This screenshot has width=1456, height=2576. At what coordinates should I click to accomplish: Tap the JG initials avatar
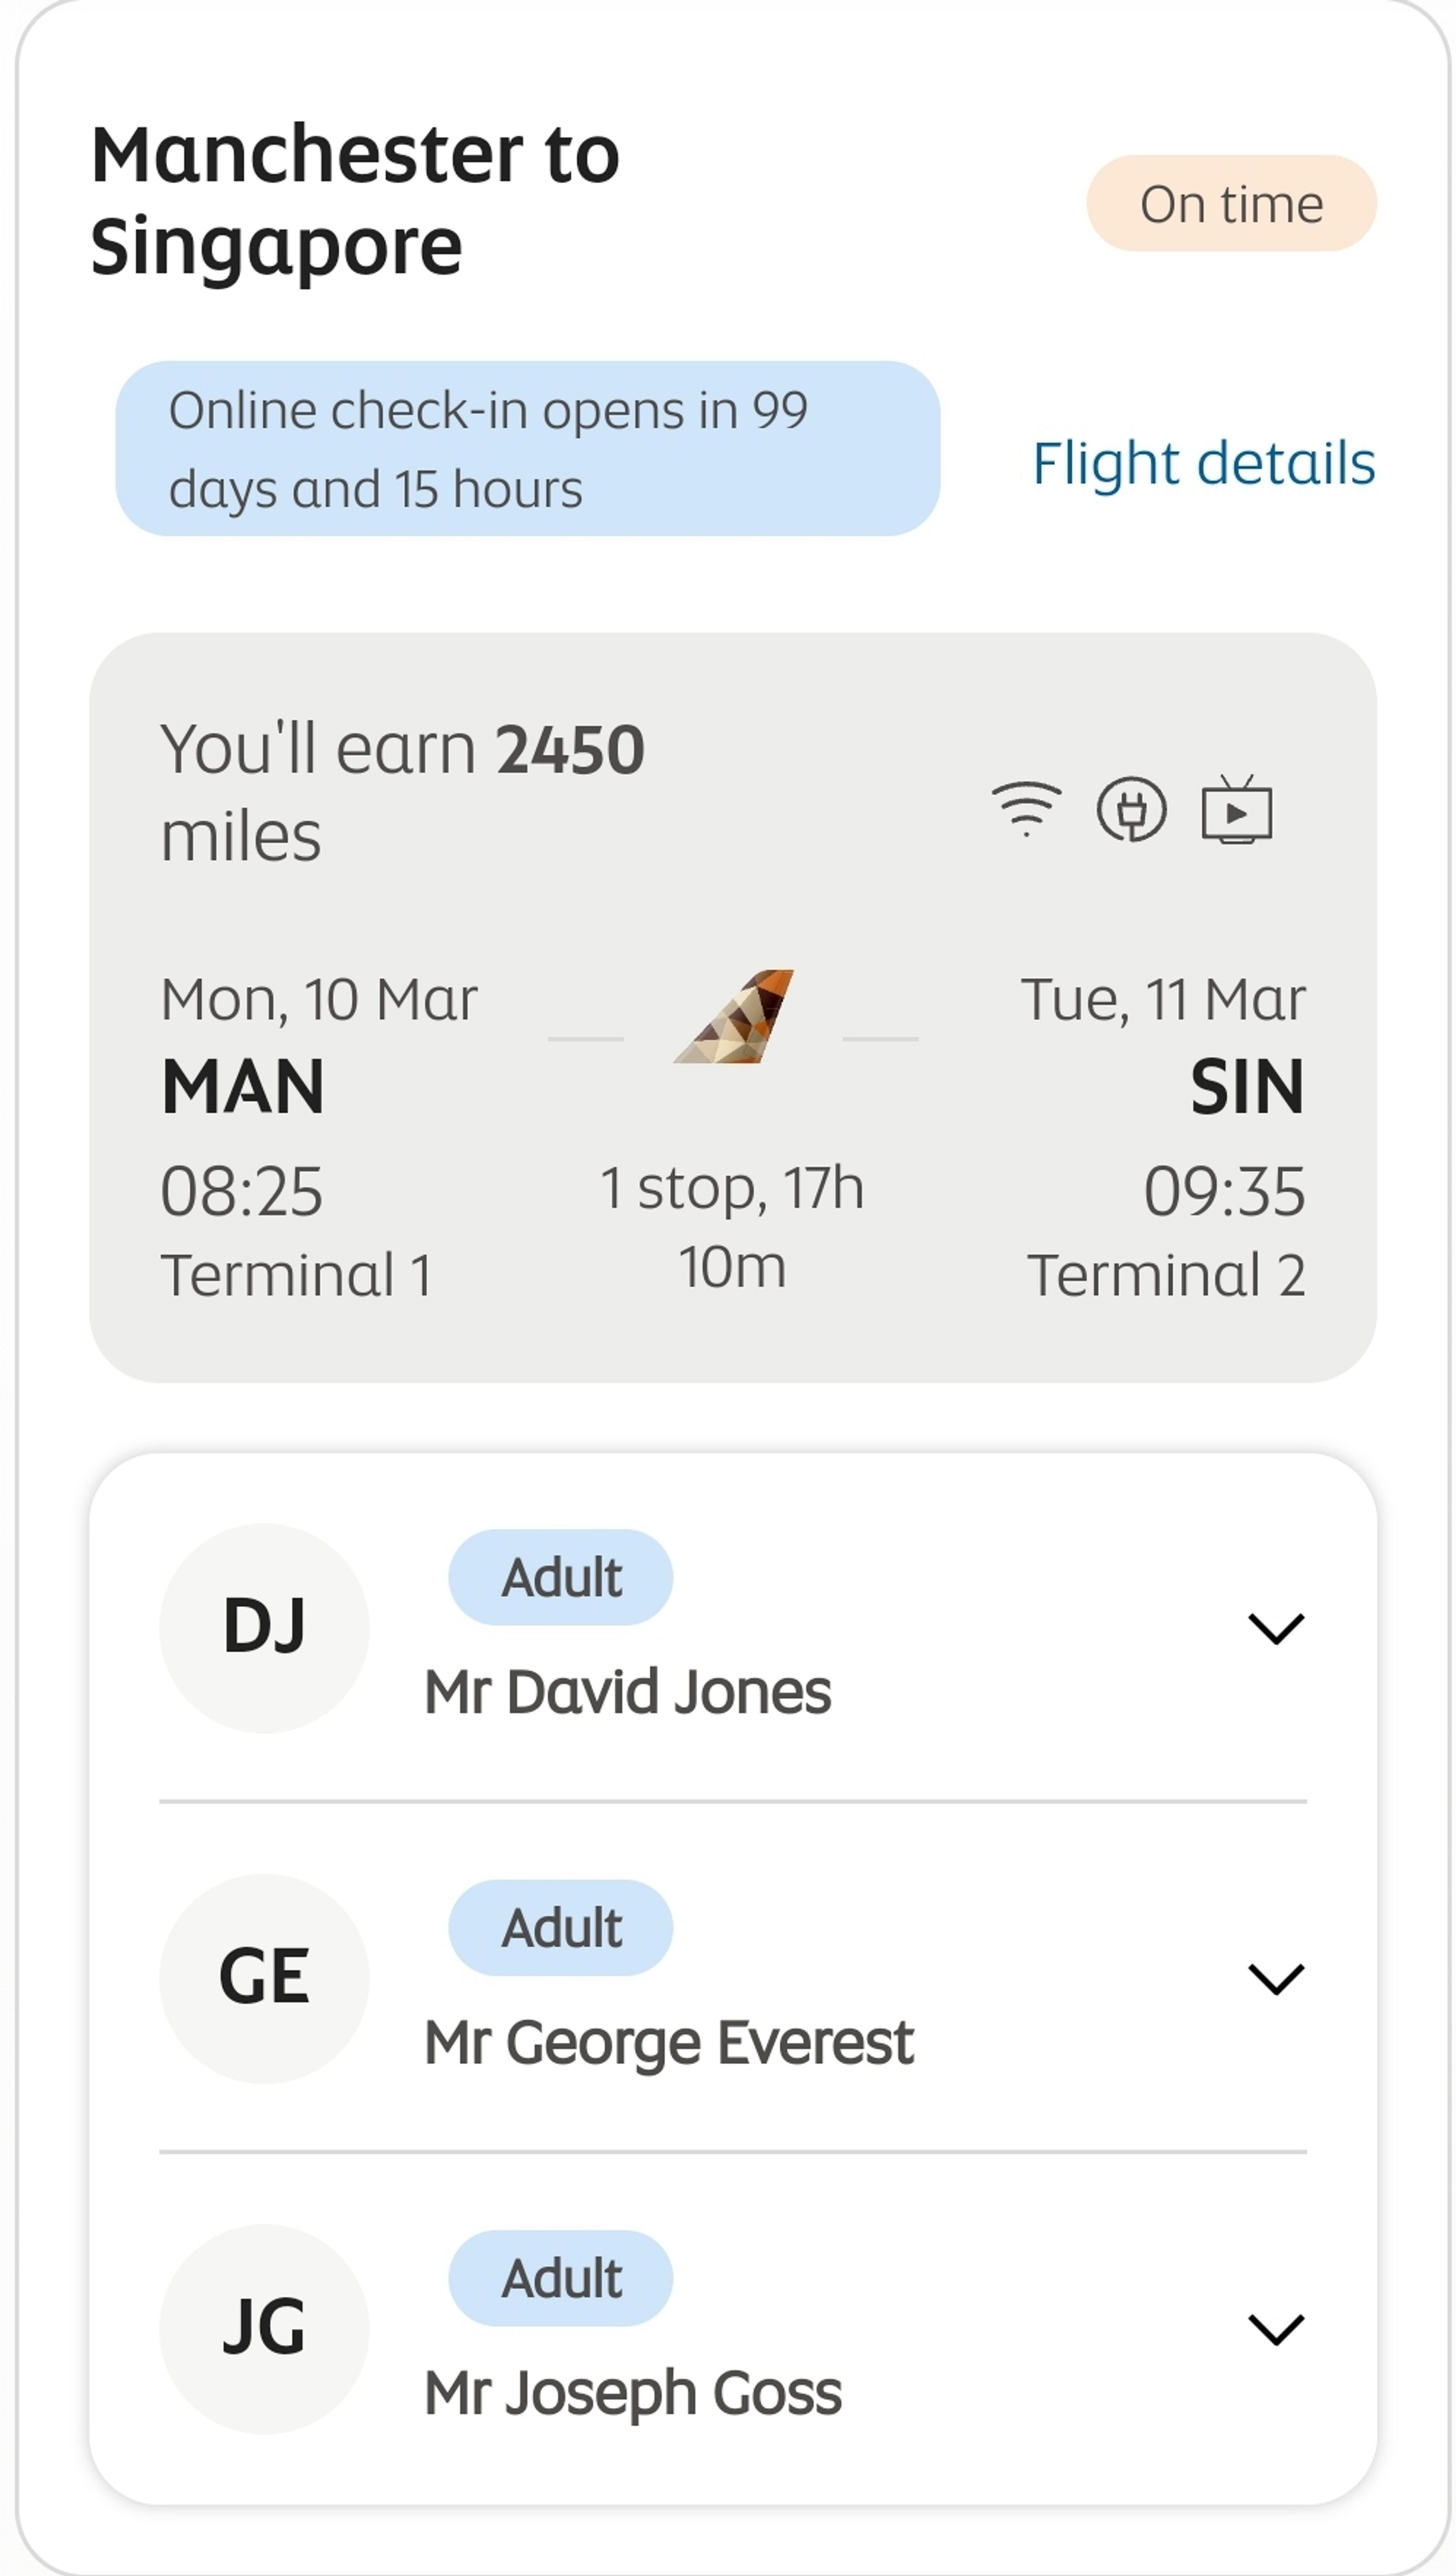(264, 2328)
